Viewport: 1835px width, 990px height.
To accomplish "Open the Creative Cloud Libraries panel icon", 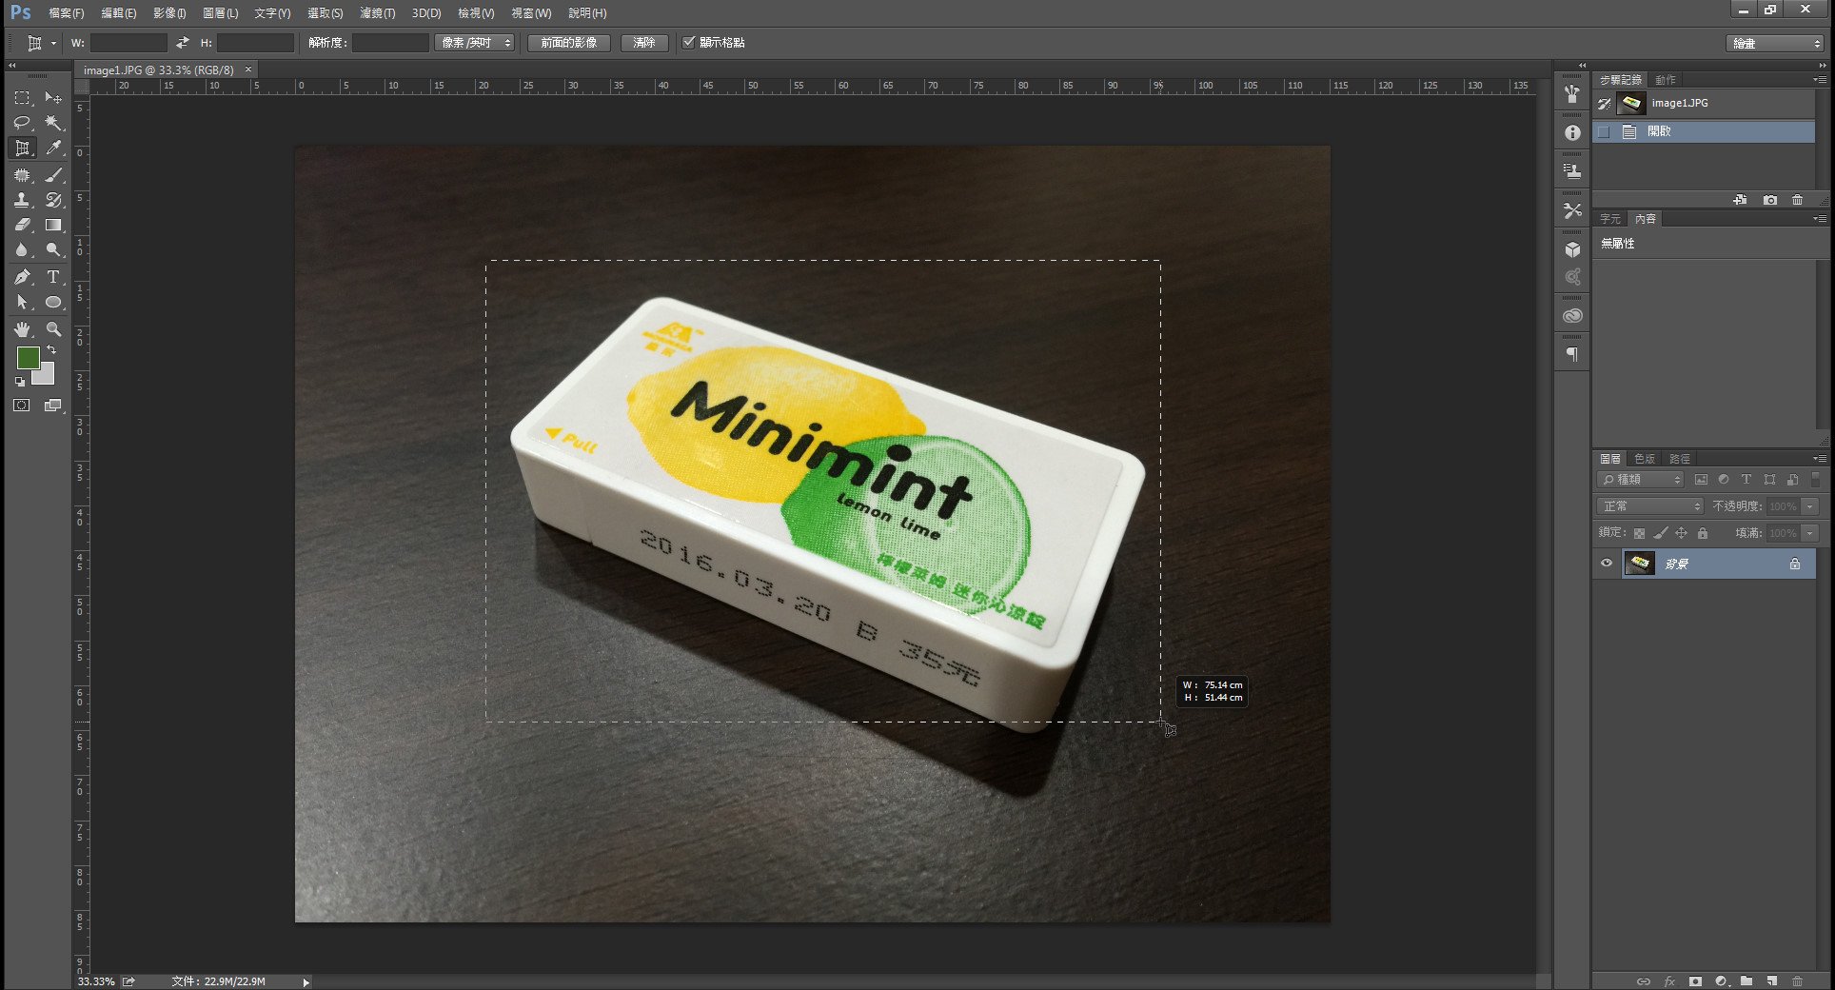I will click(x=1572, y=315).
